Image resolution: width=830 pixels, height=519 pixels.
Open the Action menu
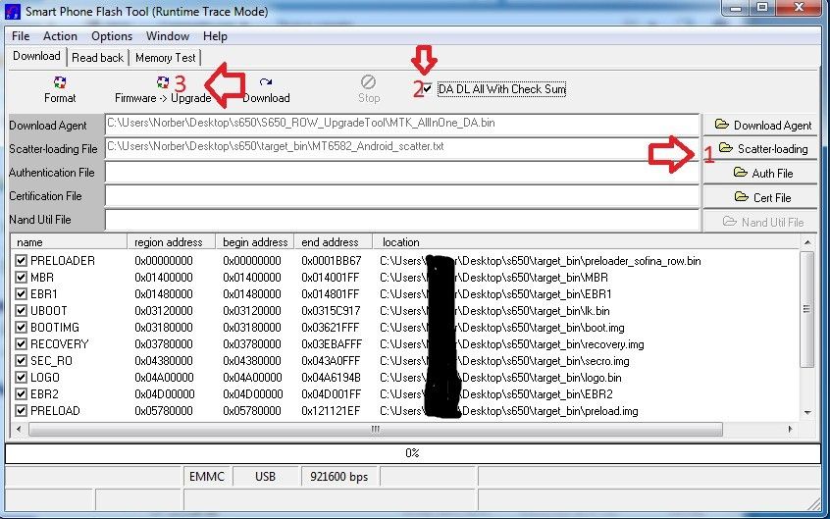point(61,36)
